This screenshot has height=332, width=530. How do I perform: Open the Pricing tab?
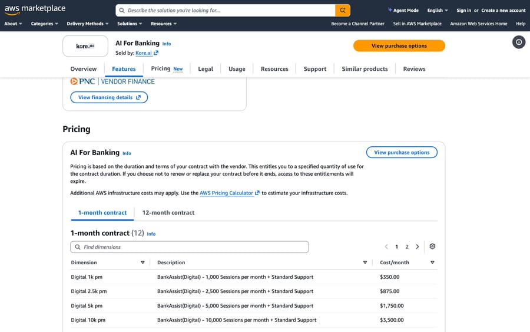click(x=167, y=69)
